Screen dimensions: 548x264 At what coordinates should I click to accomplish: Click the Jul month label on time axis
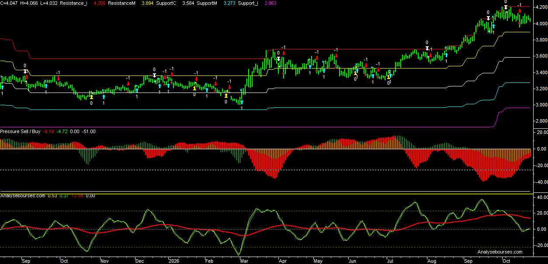click(389, 261)
